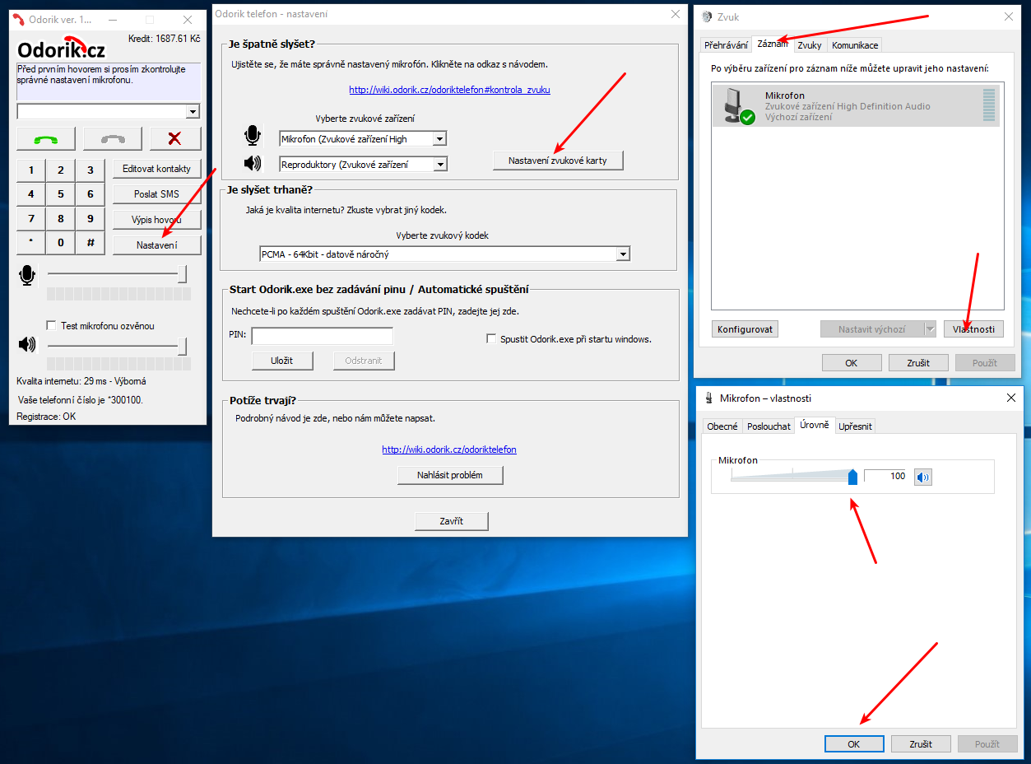The image size is (1031, 764).
Task: Open the wiki.odorik.cz/odoriktelefon link
Action: click(449, 450)
